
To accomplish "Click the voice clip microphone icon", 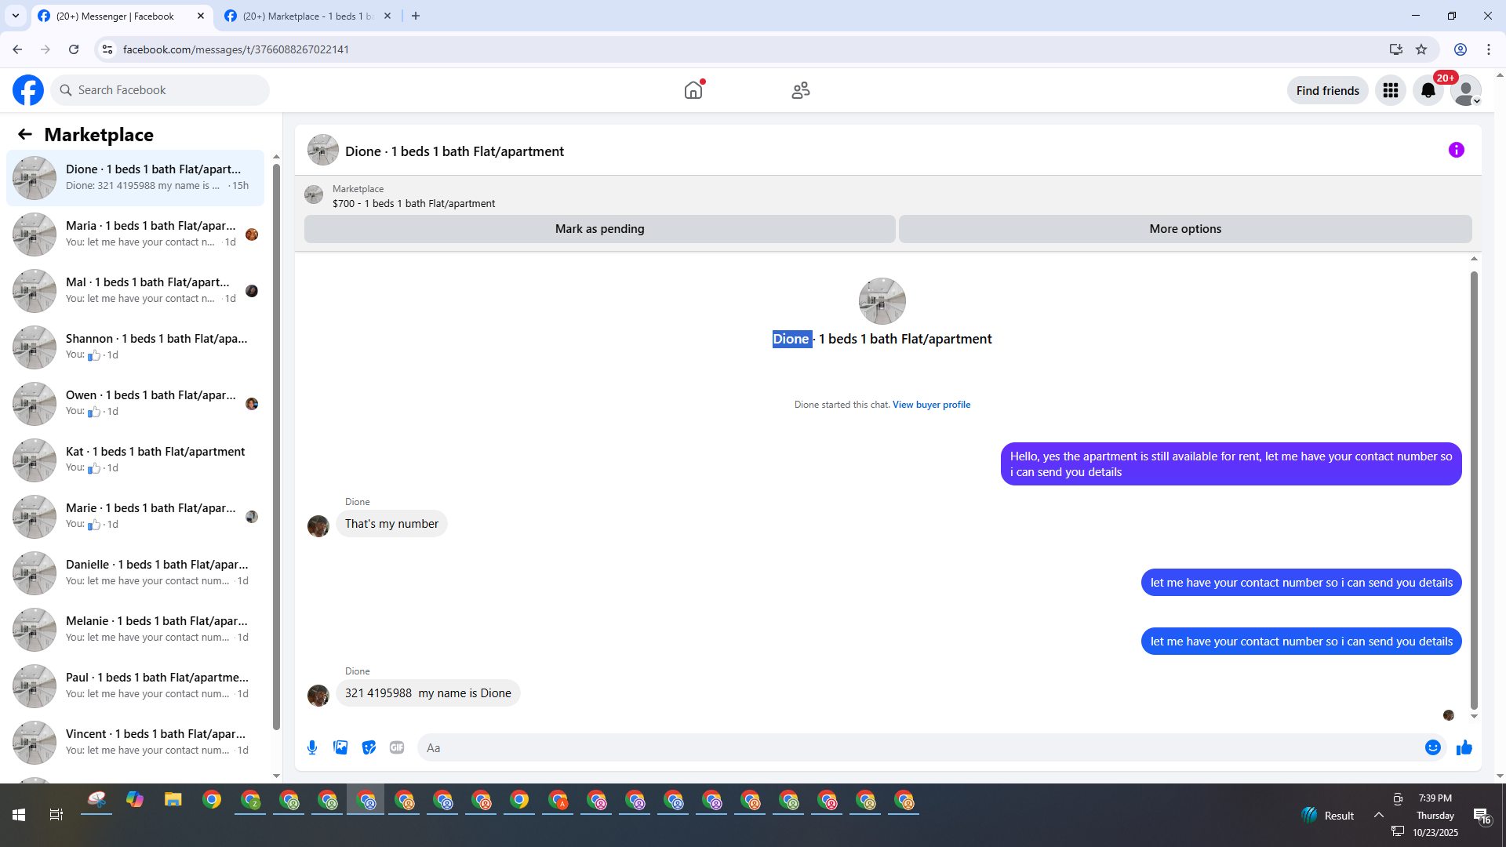I will pyautogui.click(x=312, y=747).
